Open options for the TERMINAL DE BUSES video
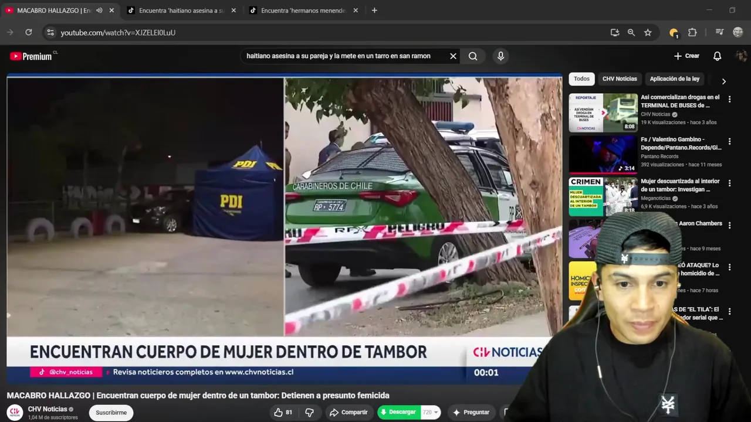Image resolution: width=751 pixels, height=422 pixels. point(729,100)
